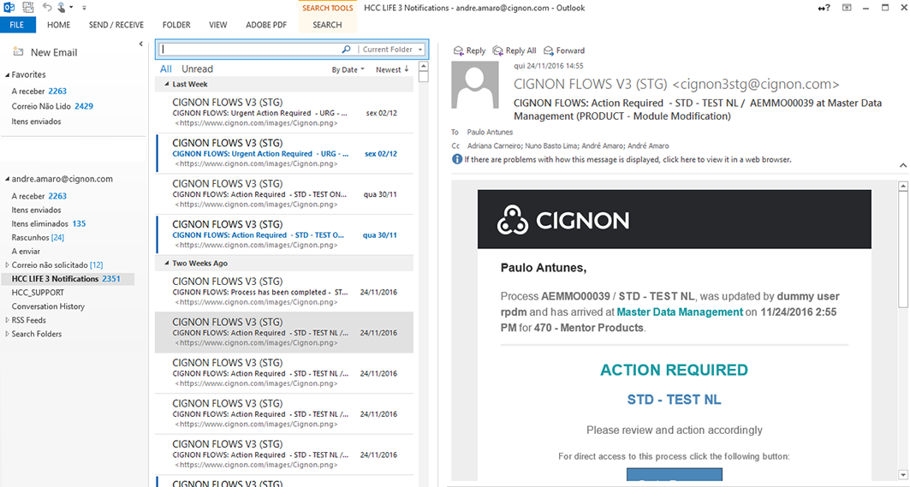Open the ADOBE PDF tab
The image size is (910, 487).
pyautogui.click(x=265, y=25)
